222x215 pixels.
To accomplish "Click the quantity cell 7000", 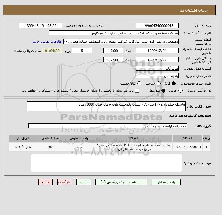I will click(x=51, y=147).
